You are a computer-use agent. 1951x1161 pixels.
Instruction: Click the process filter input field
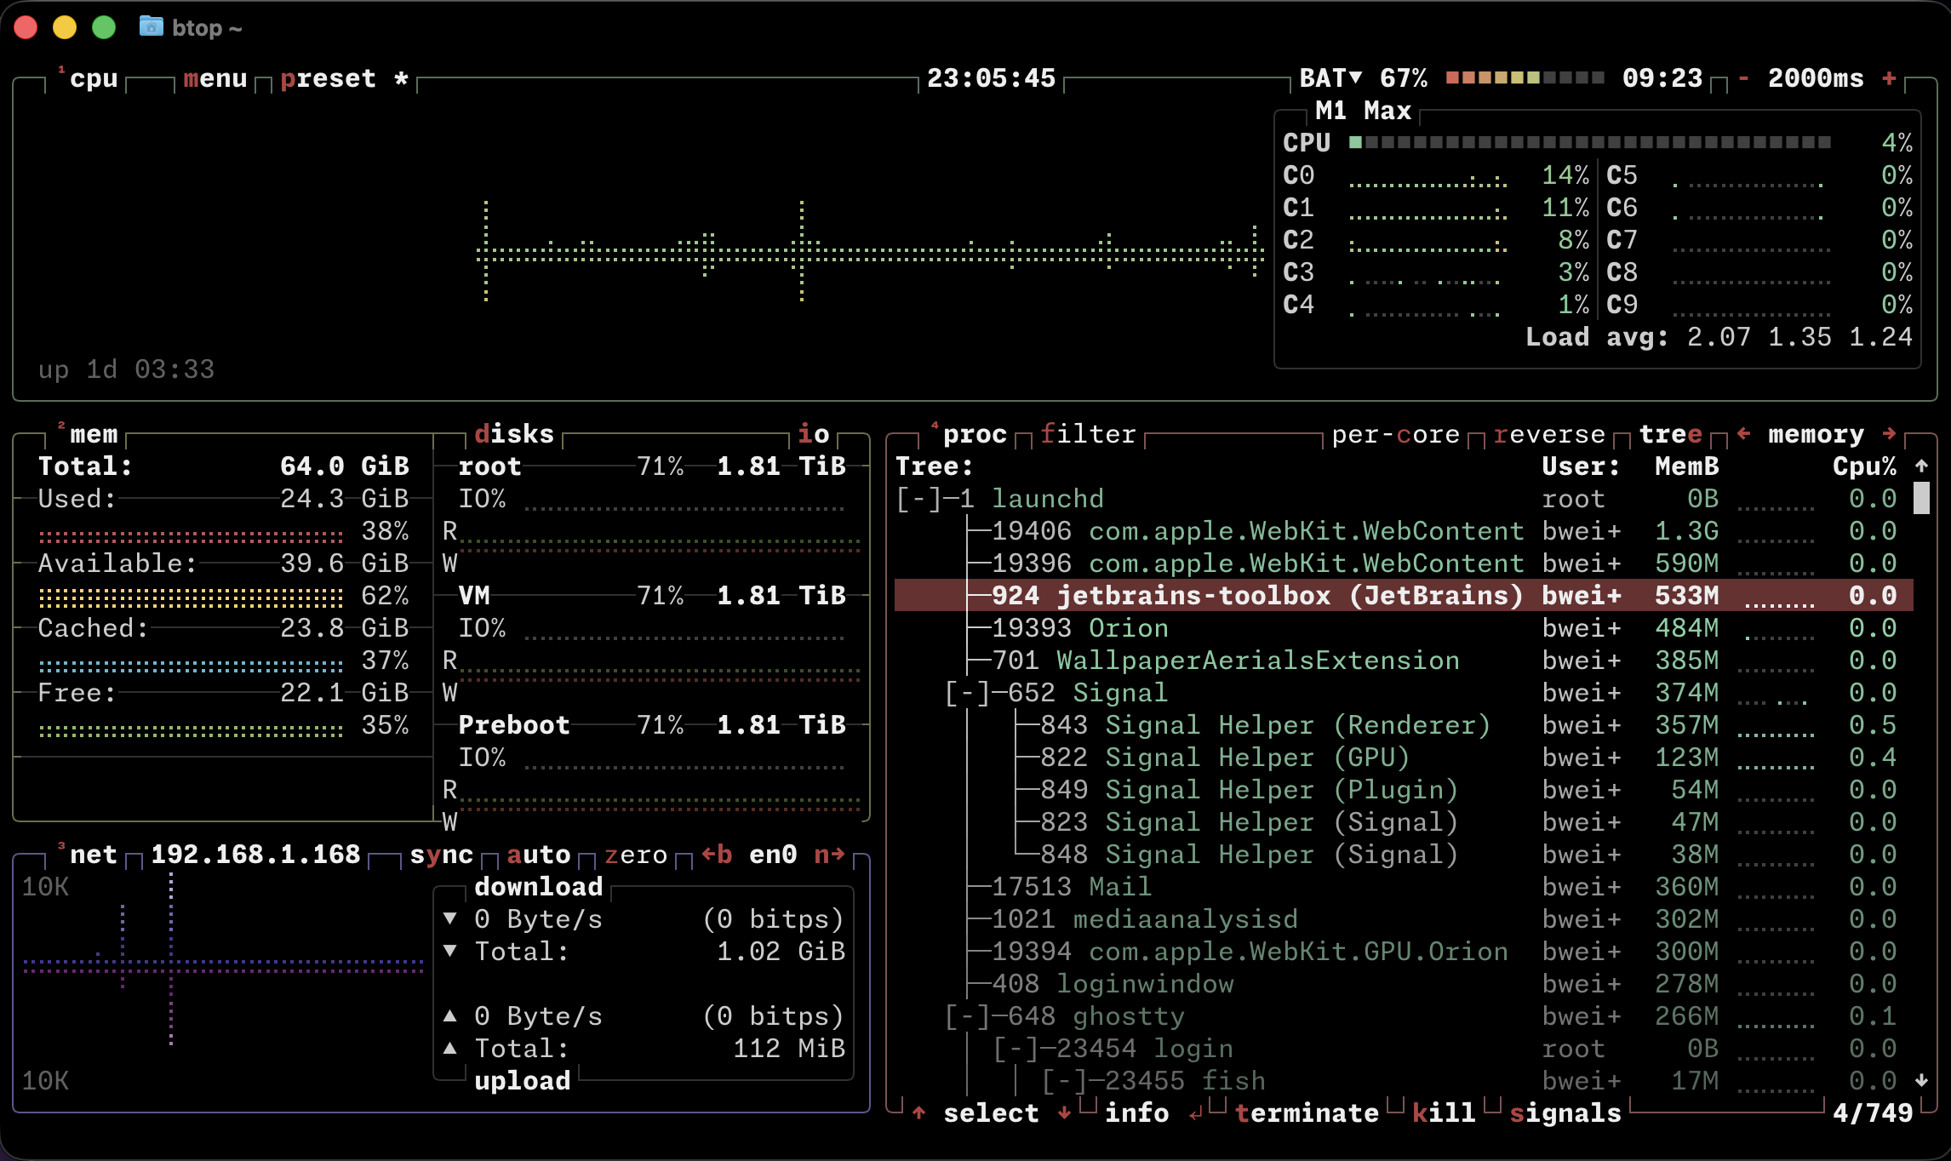coord(1088,434)
